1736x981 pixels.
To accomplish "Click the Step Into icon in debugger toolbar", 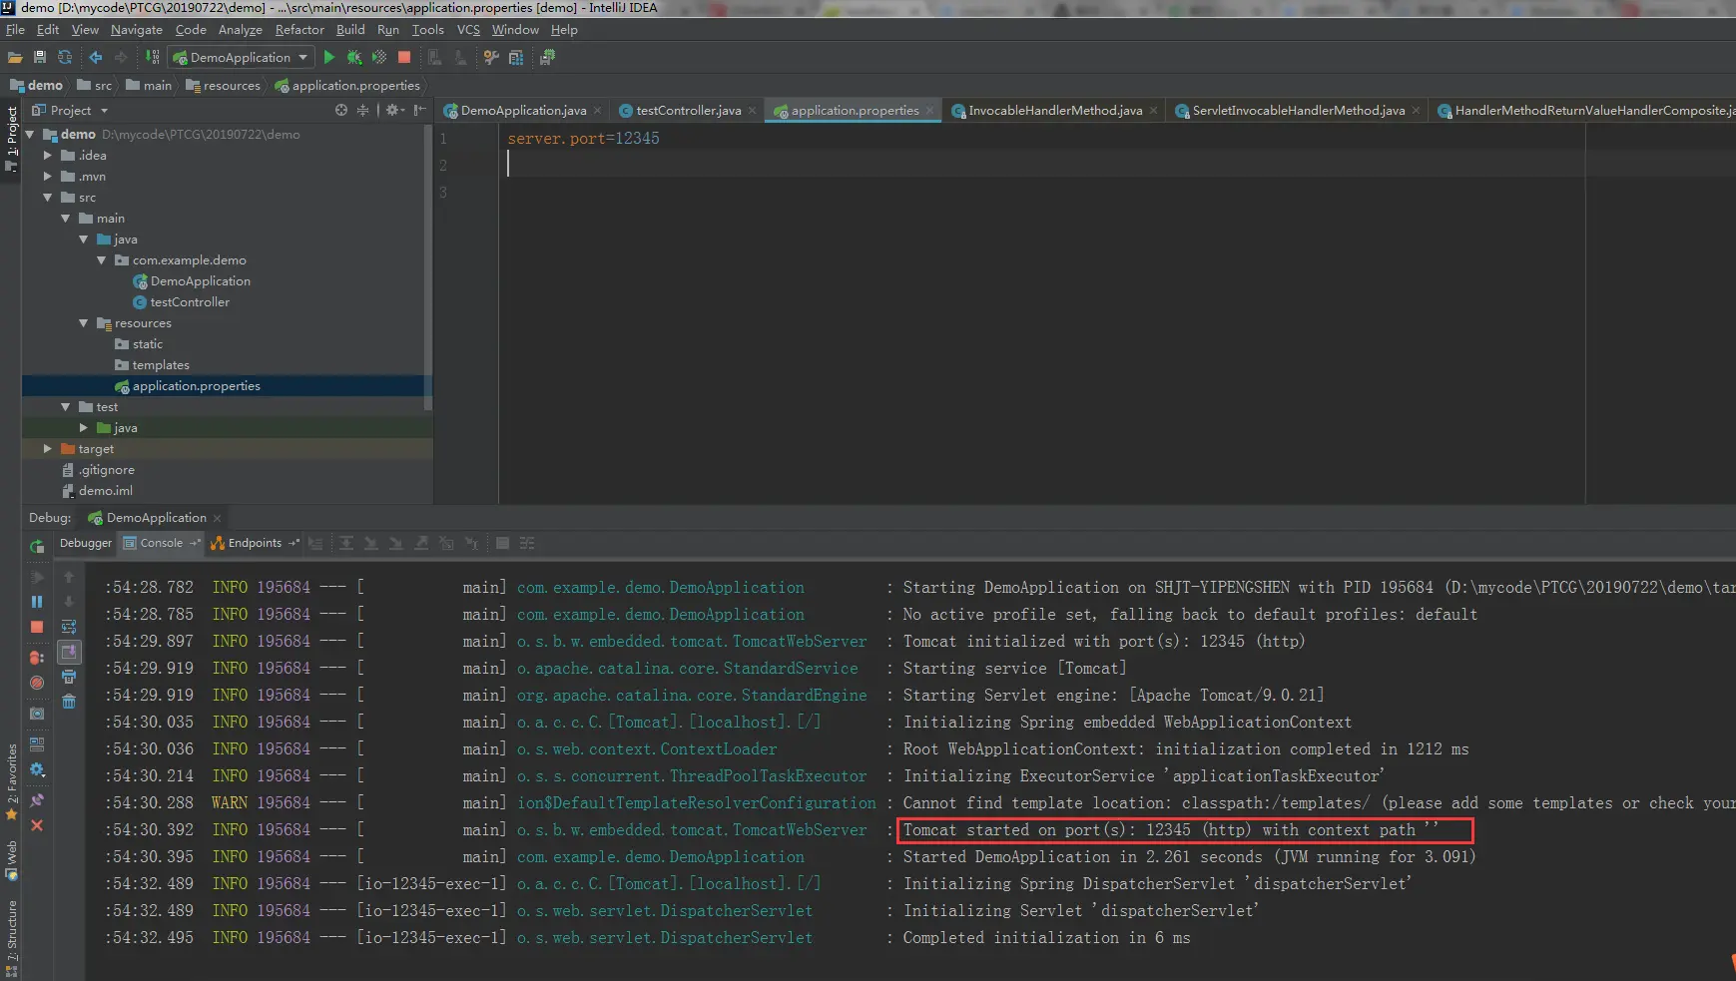I will pyautogui.click(x=371, y=543).
